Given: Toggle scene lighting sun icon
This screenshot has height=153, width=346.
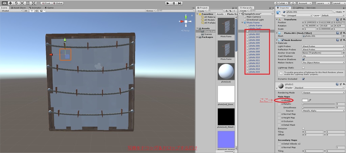Looking at the screenshot, I should 31,10.
